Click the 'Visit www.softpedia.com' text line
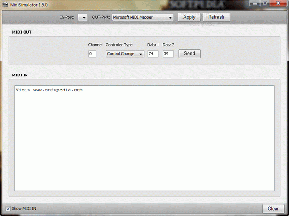This screenshot has height=216, width=289. 49,90
